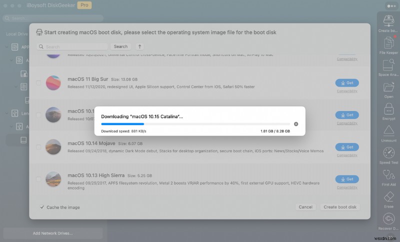
Task: Tick the macOS 10.15 Catalina checkbox
Action: coord(38,115)
